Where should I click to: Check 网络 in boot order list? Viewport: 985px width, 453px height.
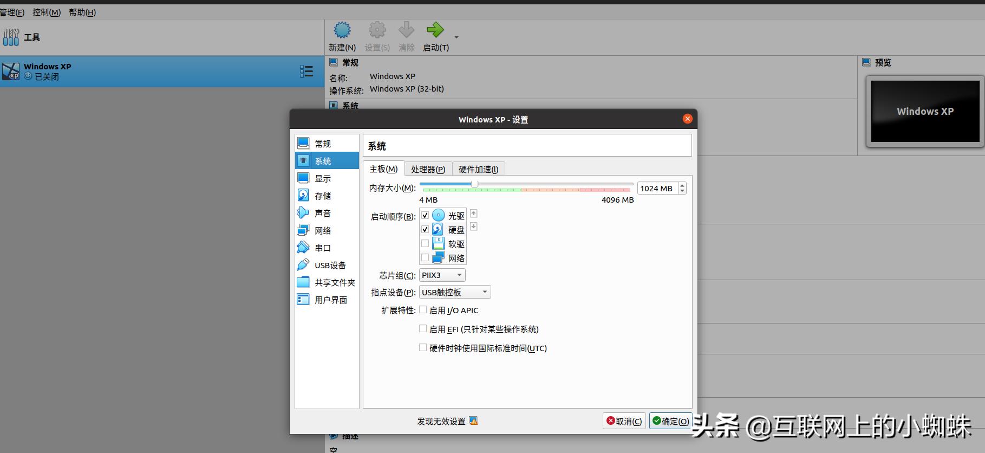[x=425, y=257]
